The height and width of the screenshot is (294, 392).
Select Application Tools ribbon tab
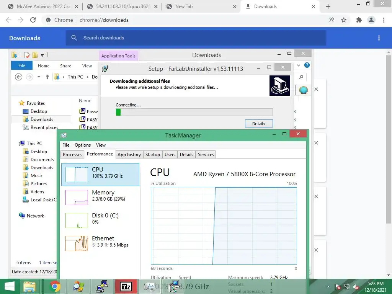[118, 56]
